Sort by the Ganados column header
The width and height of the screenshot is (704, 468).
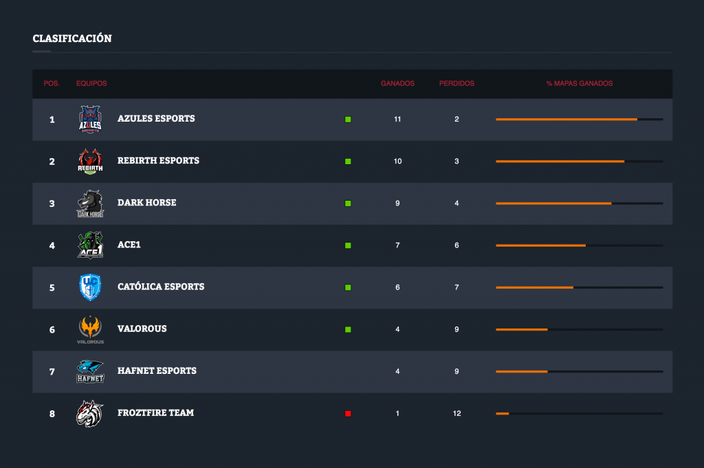(x=397, y=84)
